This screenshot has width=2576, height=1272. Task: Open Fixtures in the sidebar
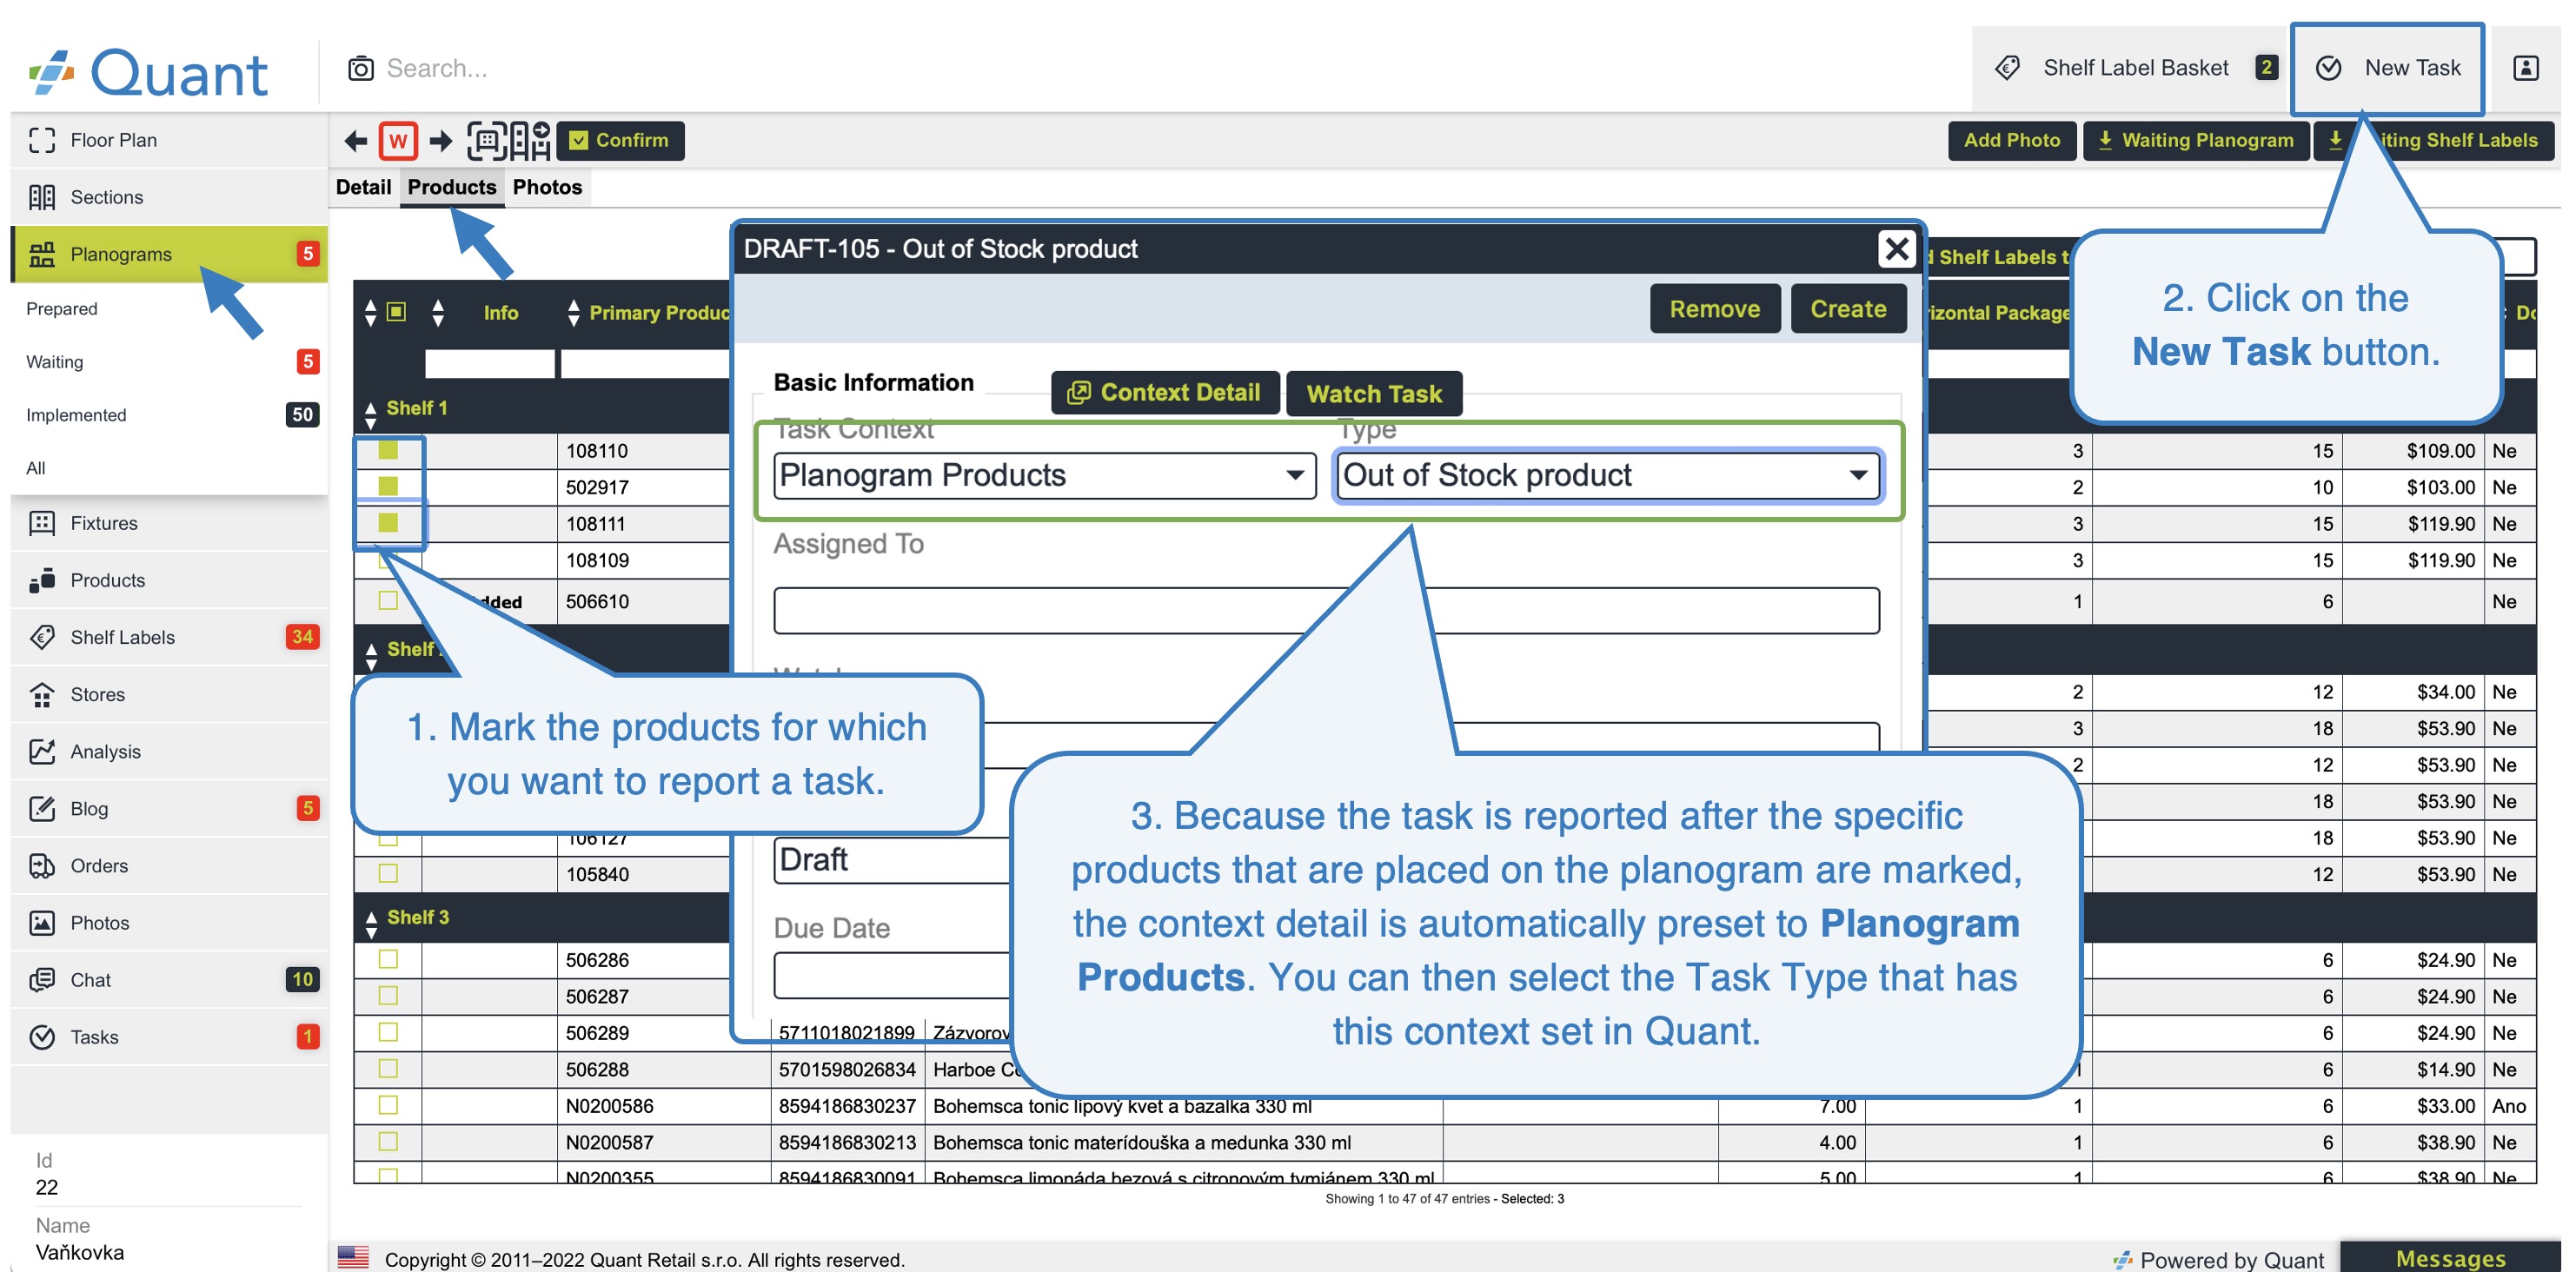tap(168, 523)
